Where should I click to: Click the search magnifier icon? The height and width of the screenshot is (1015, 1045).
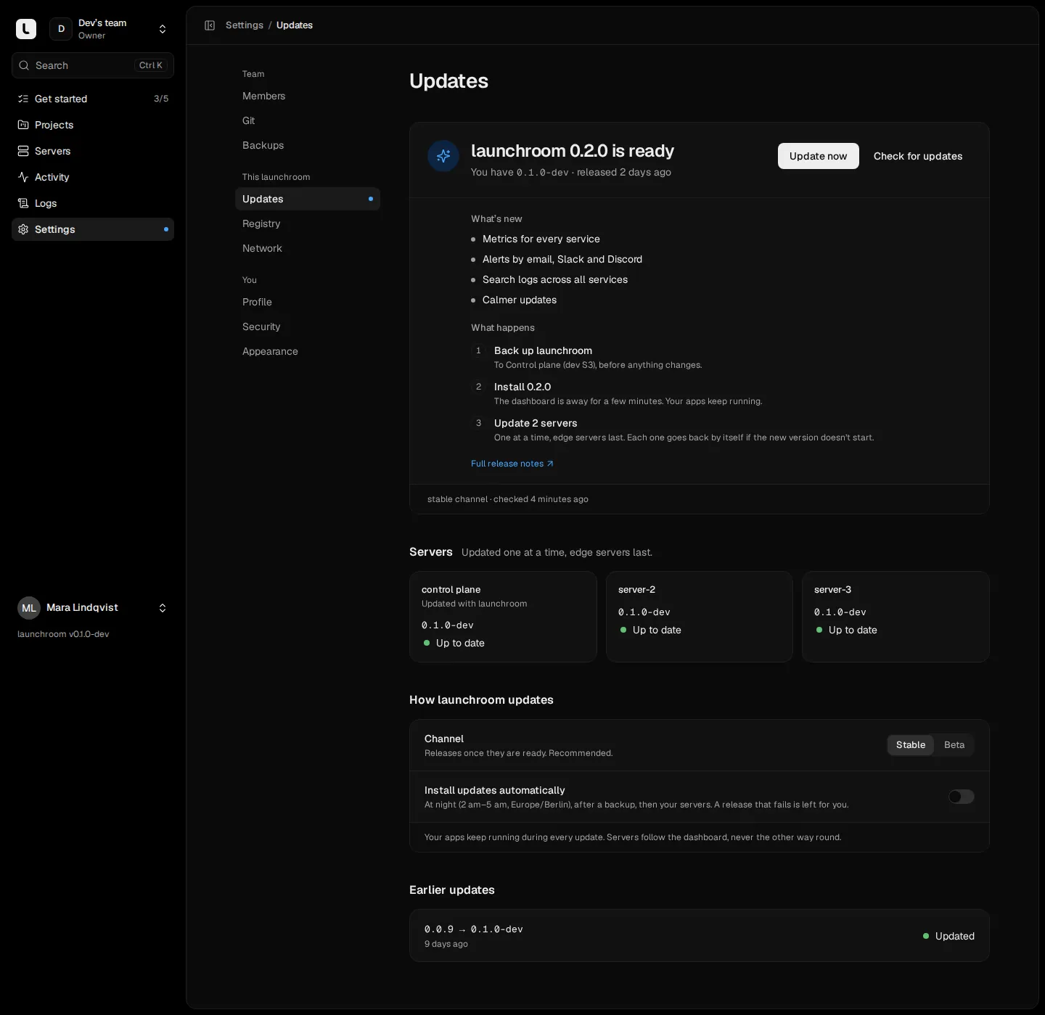(24, 65)
